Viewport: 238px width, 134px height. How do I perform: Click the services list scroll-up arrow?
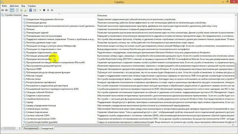tap(236, 15)
